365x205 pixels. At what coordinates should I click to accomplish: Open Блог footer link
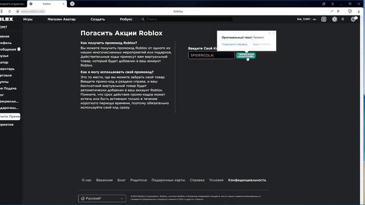coord(121,180)
